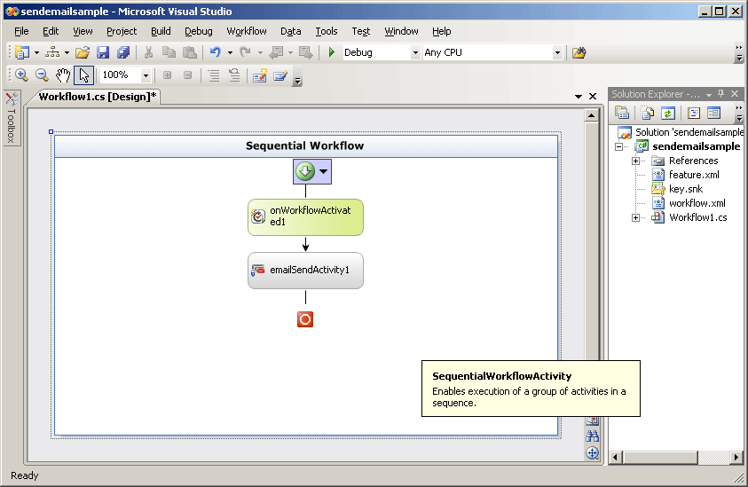The height and width of the screenshot is (487, 748).
Task: Open the 100% zoom level dropdown
Action: point(146,75)
